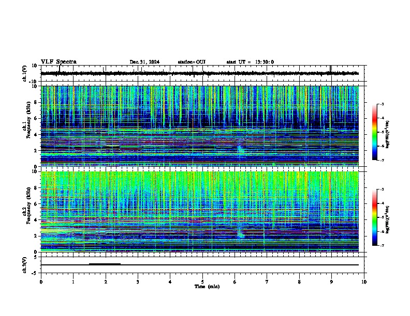Click the ch.1 spectrogram color scale bar
The height and width of the screenshot is (316, 410).
tap(374, 132)
